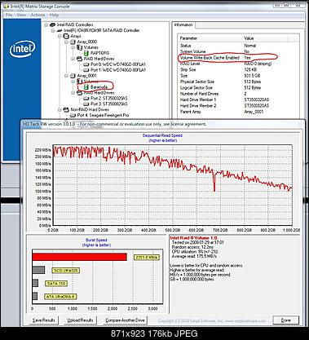Click the Physical Sector Size row
The height and width of the screenshot is (340, 309).
[239, 82]
